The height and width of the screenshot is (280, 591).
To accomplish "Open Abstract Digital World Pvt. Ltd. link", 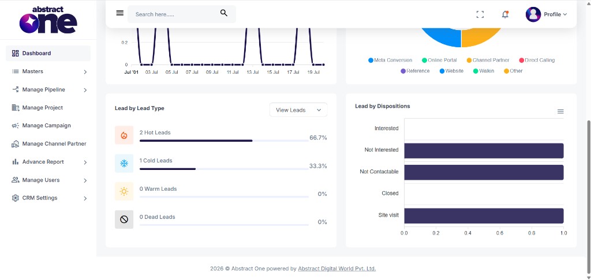I will pos(337,268).
